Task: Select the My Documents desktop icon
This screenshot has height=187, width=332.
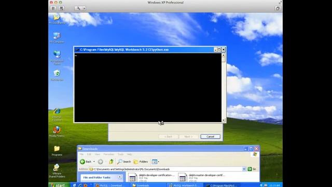Action: pyautogui.click(x=57, y=19)
